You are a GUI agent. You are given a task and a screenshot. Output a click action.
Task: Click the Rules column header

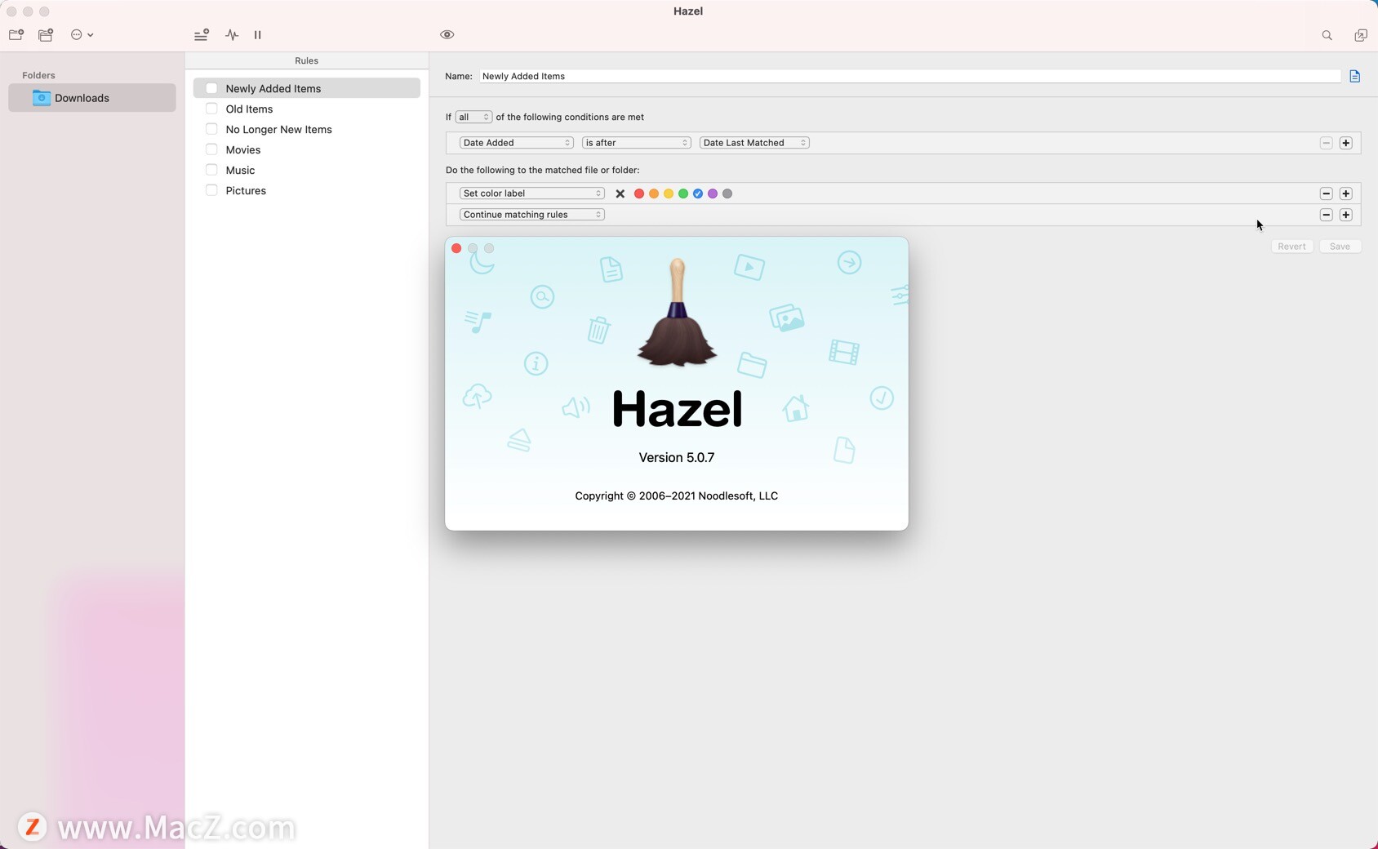point(307,60)
